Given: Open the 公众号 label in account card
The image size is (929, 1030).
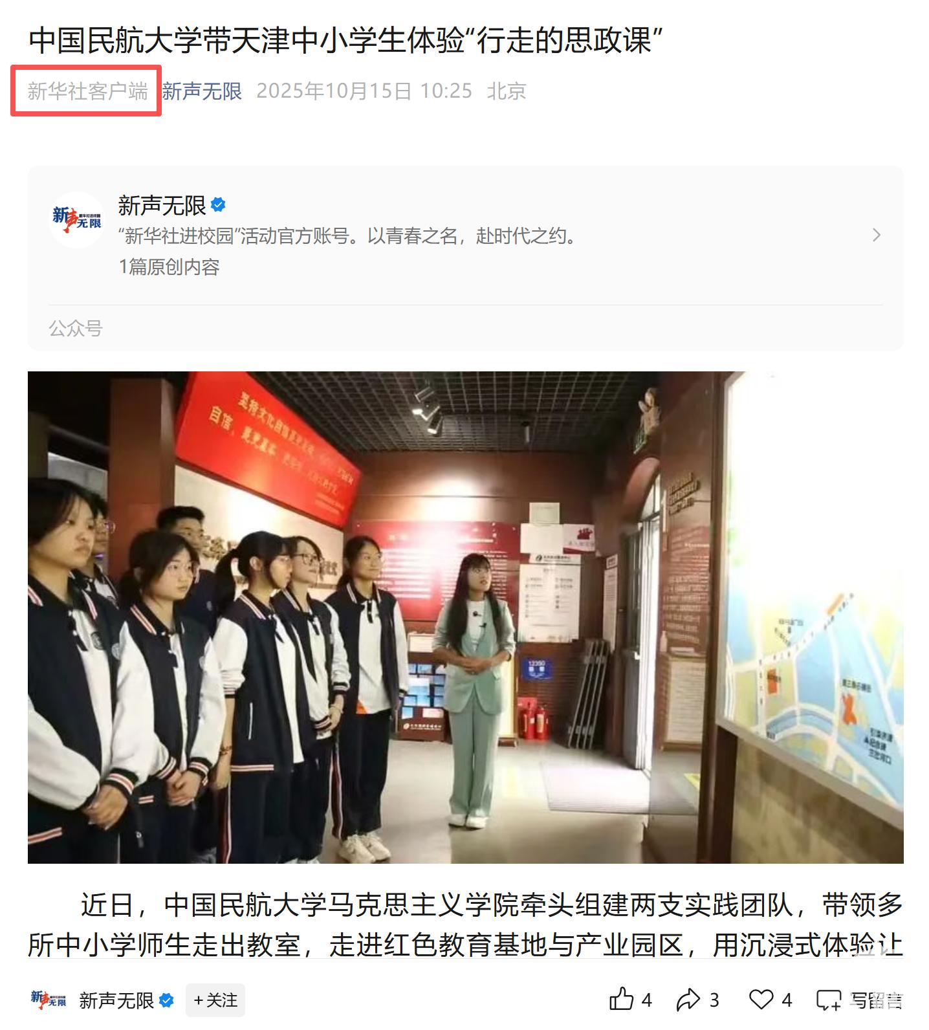Looking at the screenshot, I should (76, 328).
